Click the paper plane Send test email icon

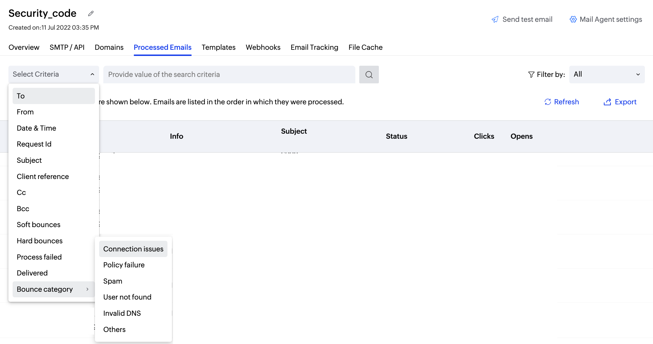(x=495, y=19)
